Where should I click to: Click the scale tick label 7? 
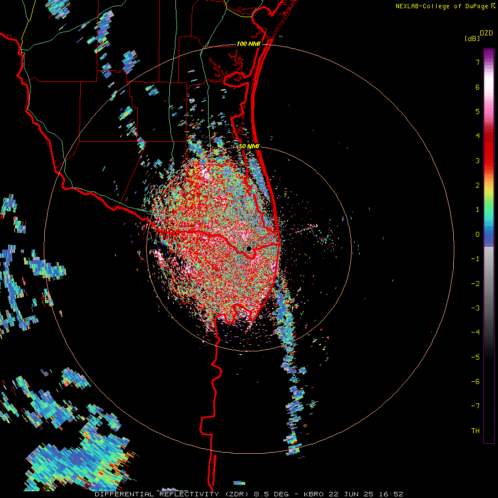pos(478,62)
